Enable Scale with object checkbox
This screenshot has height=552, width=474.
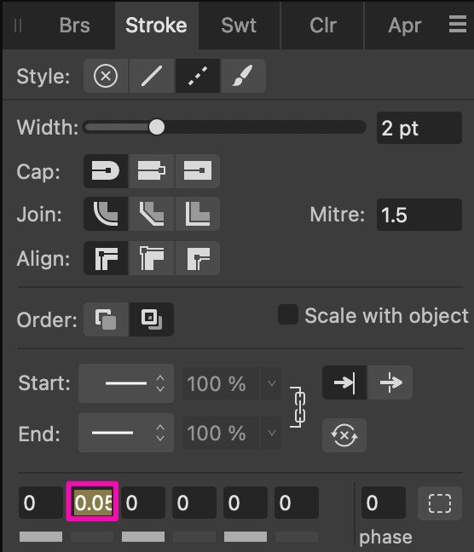[x=288, y=314]
